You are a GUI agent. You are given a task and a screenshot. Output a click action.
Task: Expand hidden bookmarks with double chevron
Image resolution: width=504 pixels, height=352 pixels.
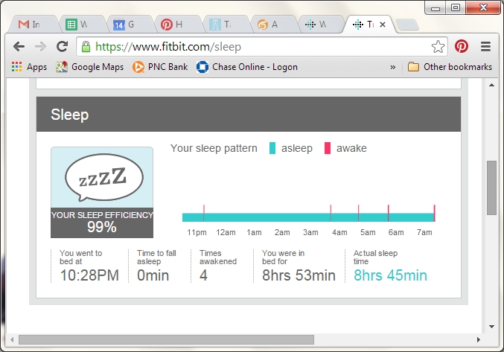point(393,67)
